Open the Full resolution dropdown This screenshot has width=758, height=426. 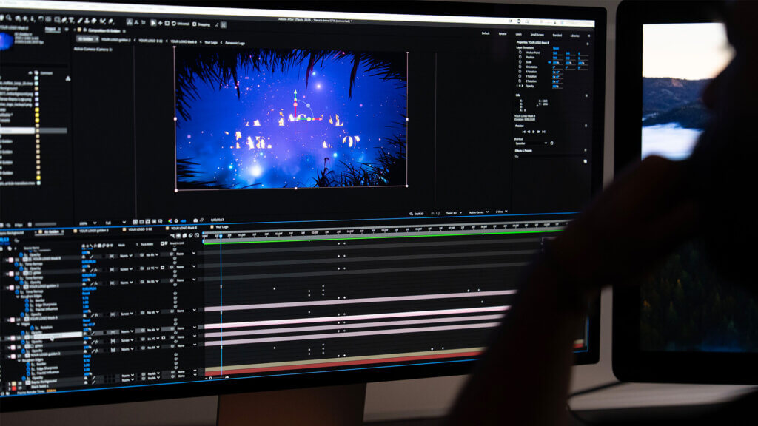tap(115, 223)
